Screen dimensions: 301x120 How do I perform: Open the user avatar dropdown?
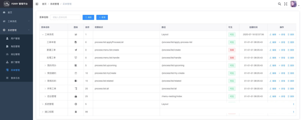(x=294, y=4)
